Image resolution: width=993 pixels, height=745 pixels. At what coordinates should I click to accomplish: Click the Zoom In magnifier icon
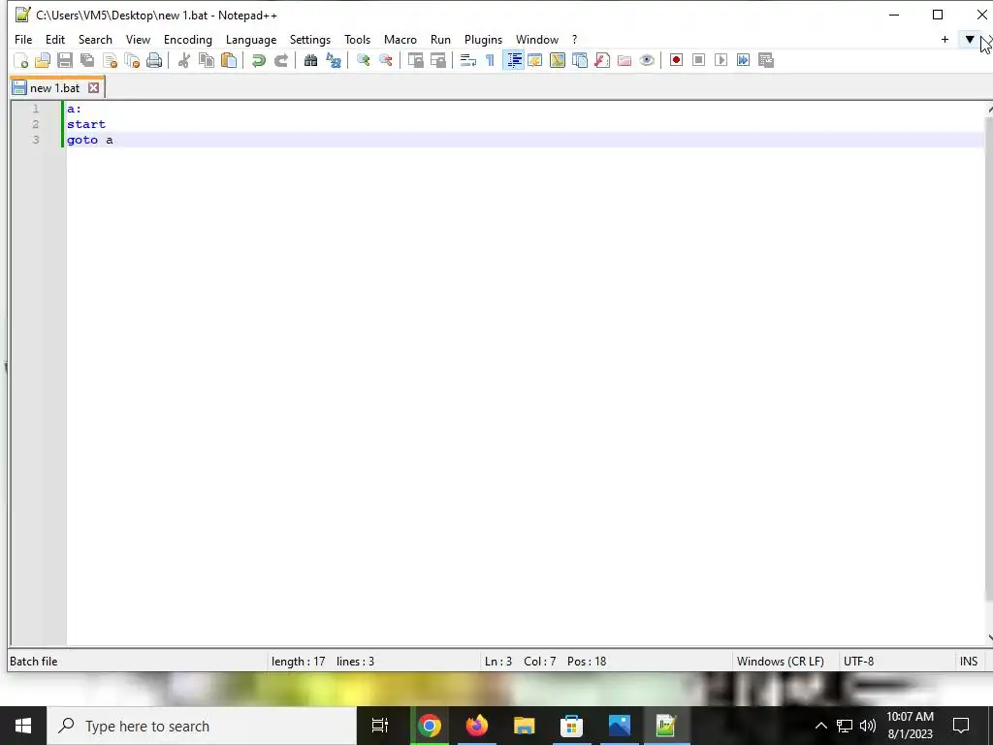pos(364,60)
